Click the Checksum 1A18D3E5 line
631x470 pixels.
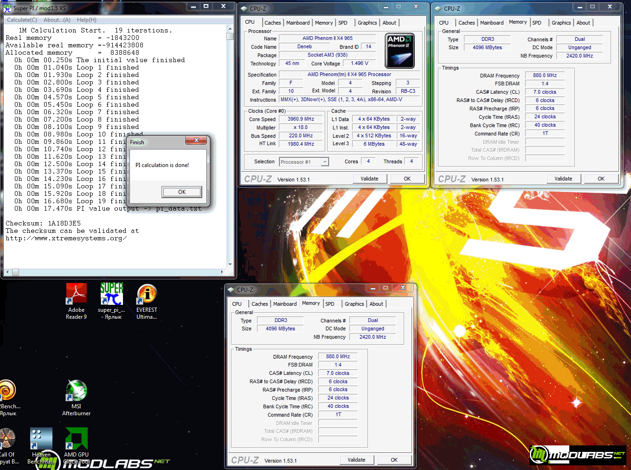click(43, 223)
